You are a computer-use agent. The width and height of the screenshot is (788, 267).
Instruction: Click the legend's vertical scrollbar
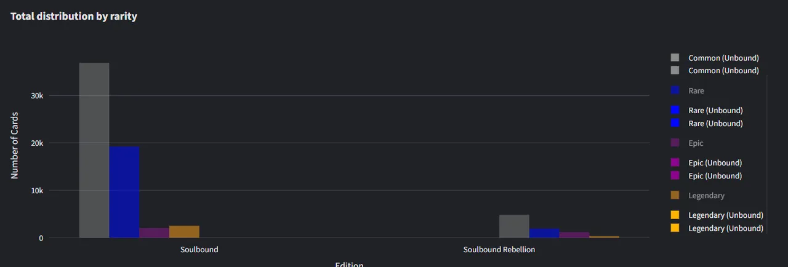[x=766, y=154]
